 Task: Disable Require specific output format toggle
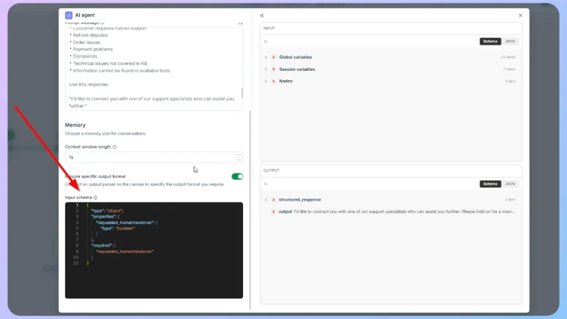pos(237,177)
